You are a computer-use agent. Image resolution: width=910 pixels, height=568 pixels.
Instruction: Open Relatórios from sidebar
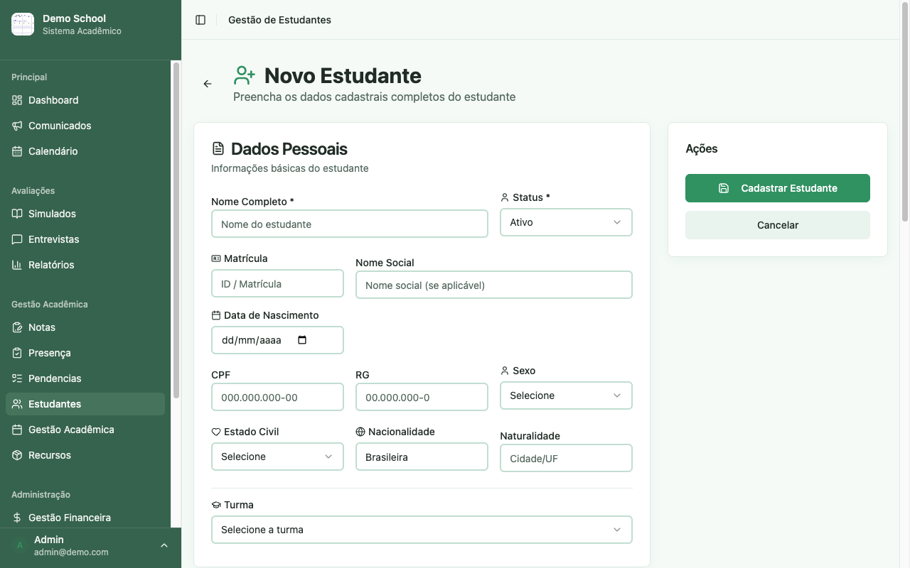(x=85, y=265)
